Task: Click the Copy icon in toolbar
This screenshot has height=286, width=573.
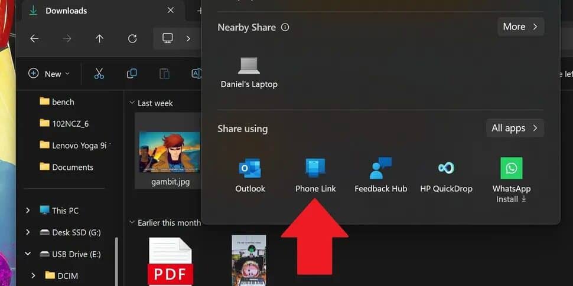Action: tap(132, 74)
